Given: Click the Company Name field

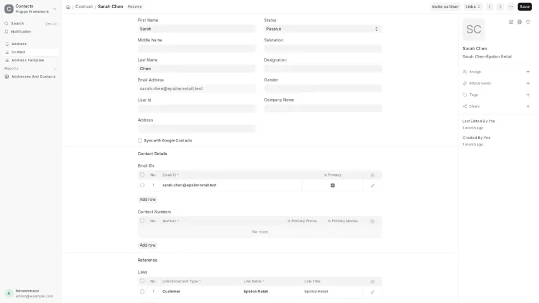Looking at the screenshot, I should click(x=323, y=108).
